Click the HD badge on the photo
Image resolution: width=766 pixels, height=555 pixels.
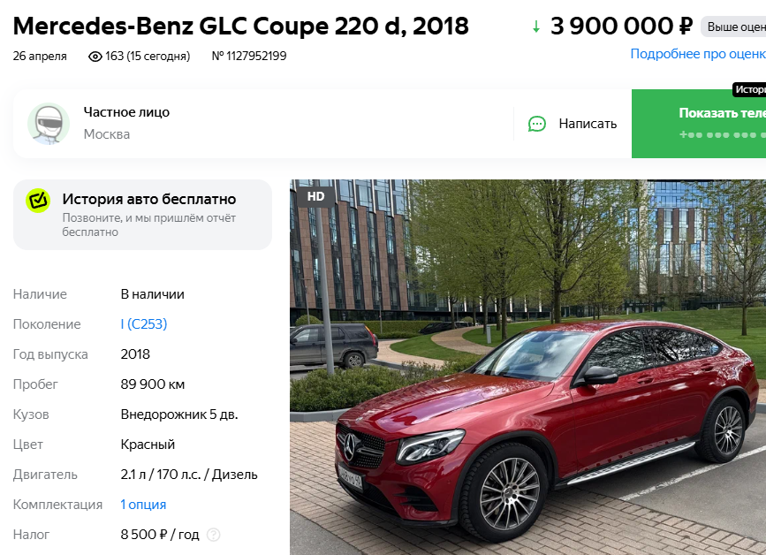[x=315, y=196]
